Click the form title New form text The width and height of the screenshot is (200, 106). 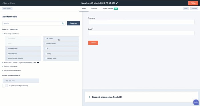pos(98,3)
